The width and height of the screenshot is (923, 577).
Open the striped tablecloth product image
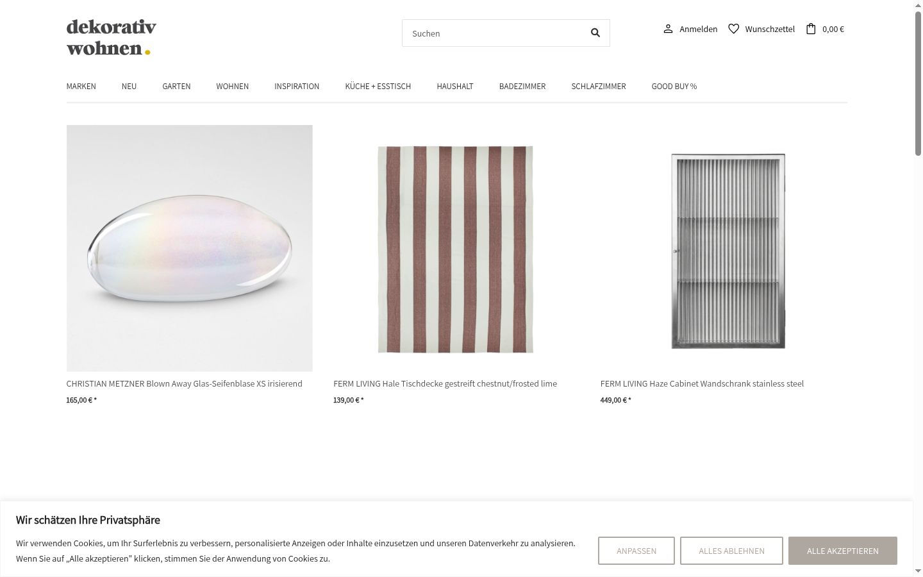tap(456, 248)
